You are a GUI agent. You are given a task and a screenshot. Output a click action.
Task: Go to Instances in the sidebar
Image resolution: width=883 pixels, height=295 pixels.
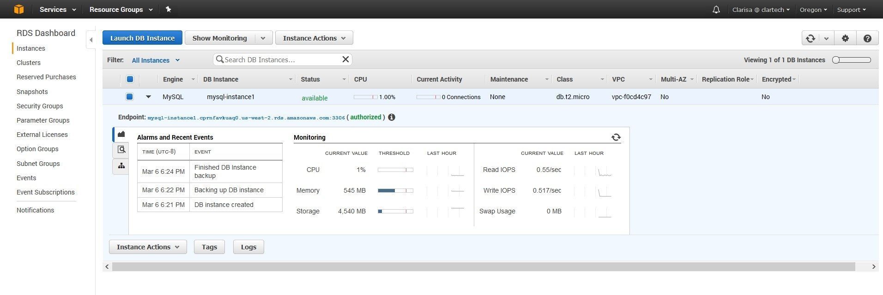click(x=31, y=48)
